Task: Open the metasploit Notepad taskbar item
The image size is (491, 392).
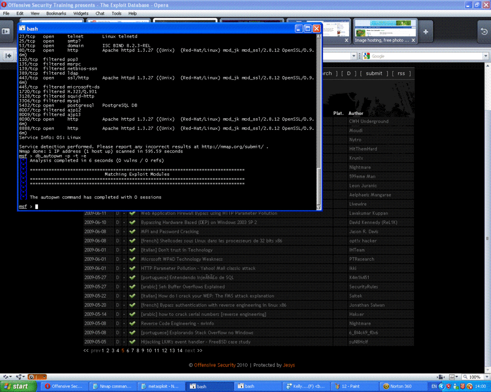Action: click(161, 386)
